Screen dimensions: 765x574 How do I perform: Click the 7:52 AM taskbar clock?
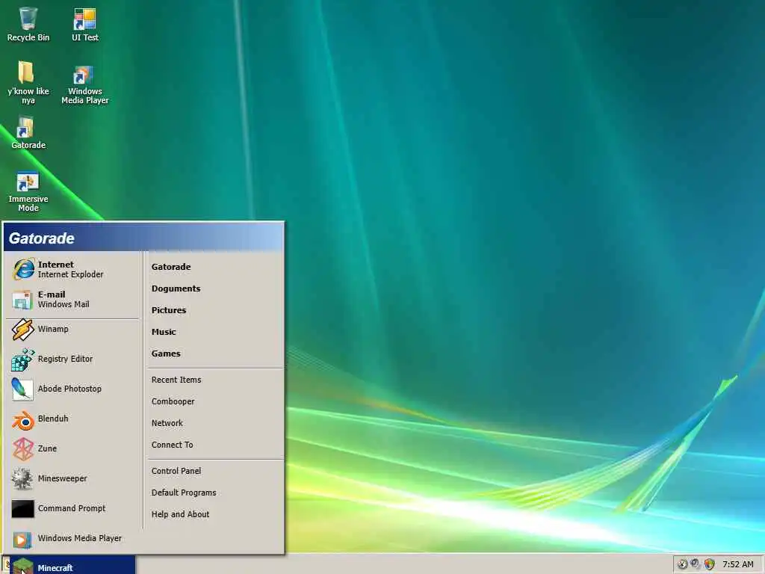pos(737,565)
